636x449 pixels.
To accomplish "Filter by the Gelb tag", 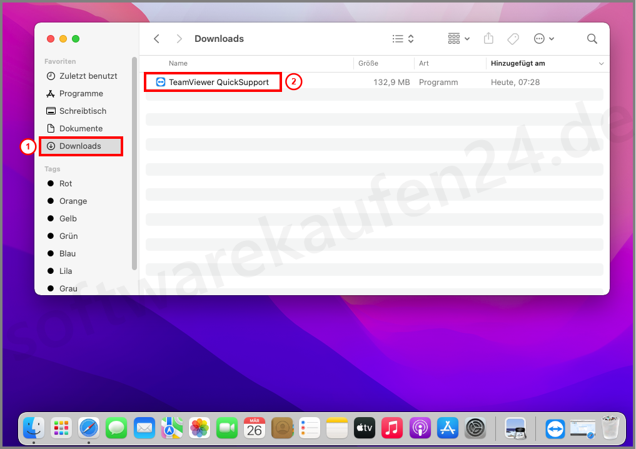I will tap(62, 219).
